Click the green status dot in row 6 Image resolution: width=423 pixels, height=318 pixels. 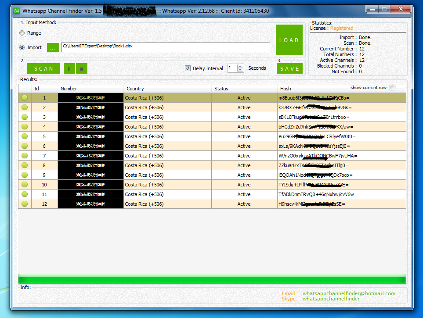pyautogui.click(x=25, y=146)
